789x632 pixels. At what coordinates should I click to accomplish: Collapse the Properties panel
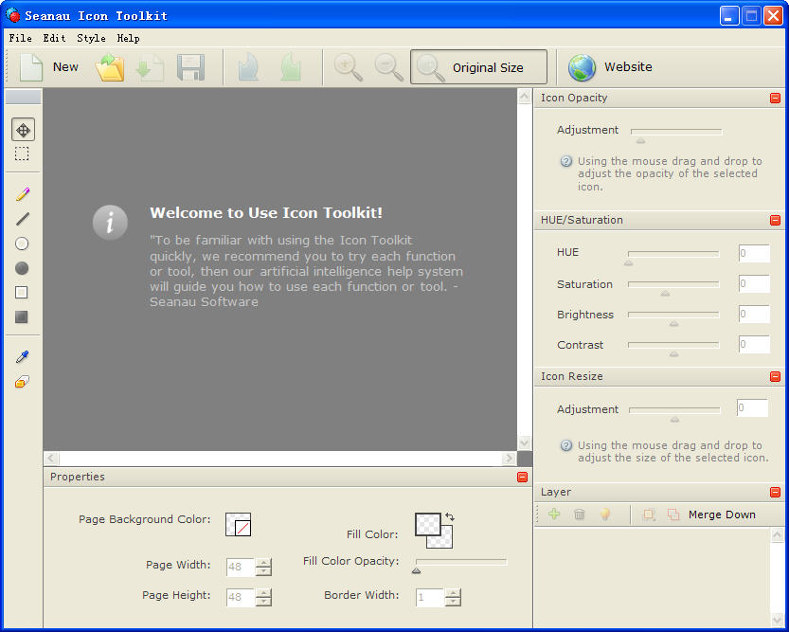coord(522,477)
